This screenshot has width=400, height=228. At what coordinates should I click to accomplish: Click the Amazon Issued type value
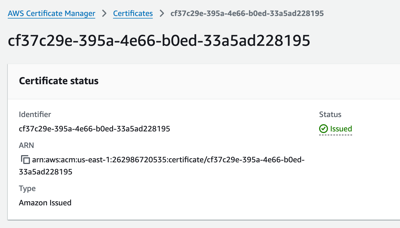(x=45, y=203)
